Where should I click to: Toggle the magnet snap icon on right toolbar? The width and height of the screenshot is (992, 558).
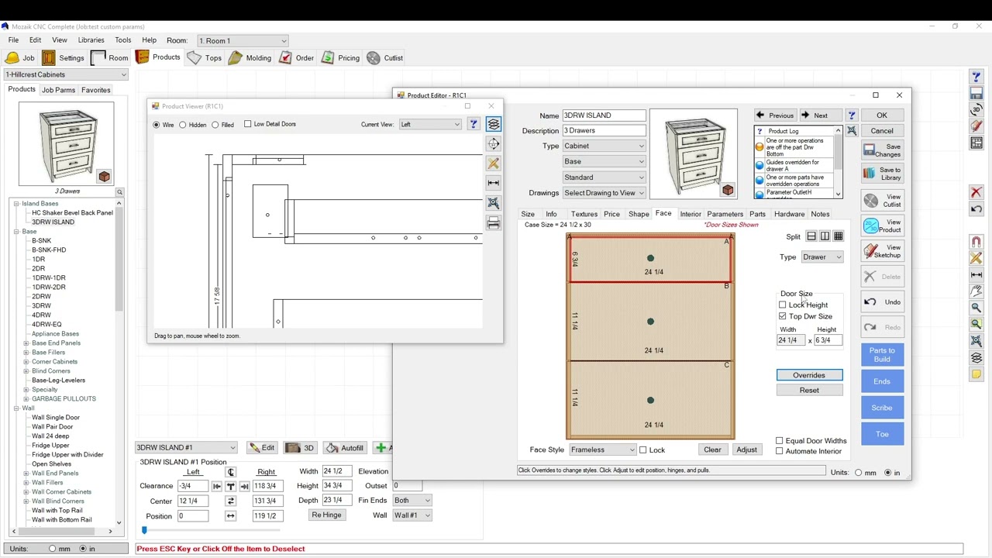point(976,242)
